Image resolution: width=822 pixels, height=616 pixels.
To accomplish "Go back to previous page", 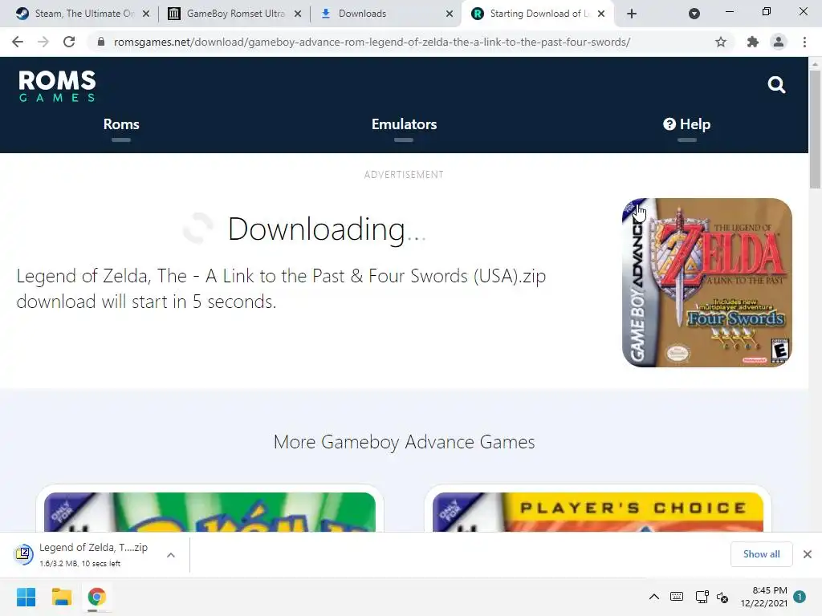I will [x=18, y=42].
